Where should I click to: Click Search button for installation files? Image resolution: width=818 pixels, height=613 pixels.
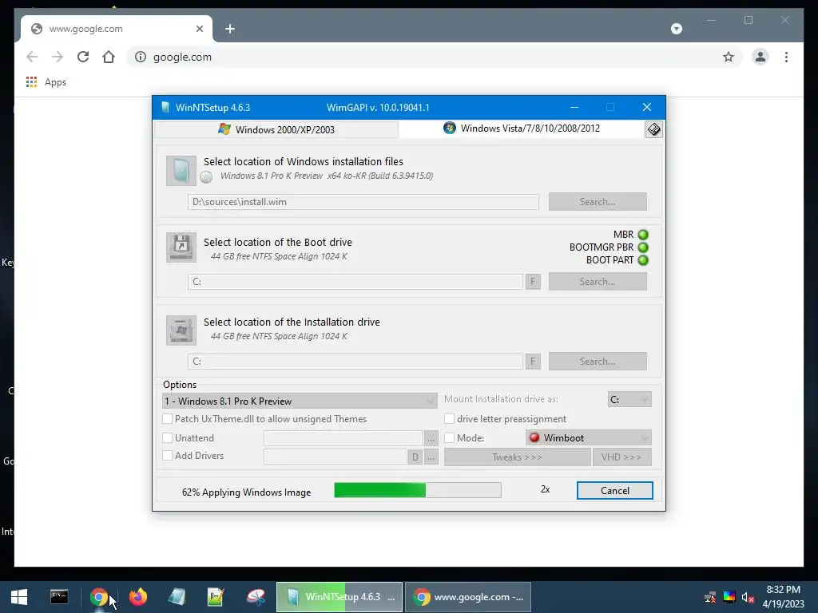[598, 202]
